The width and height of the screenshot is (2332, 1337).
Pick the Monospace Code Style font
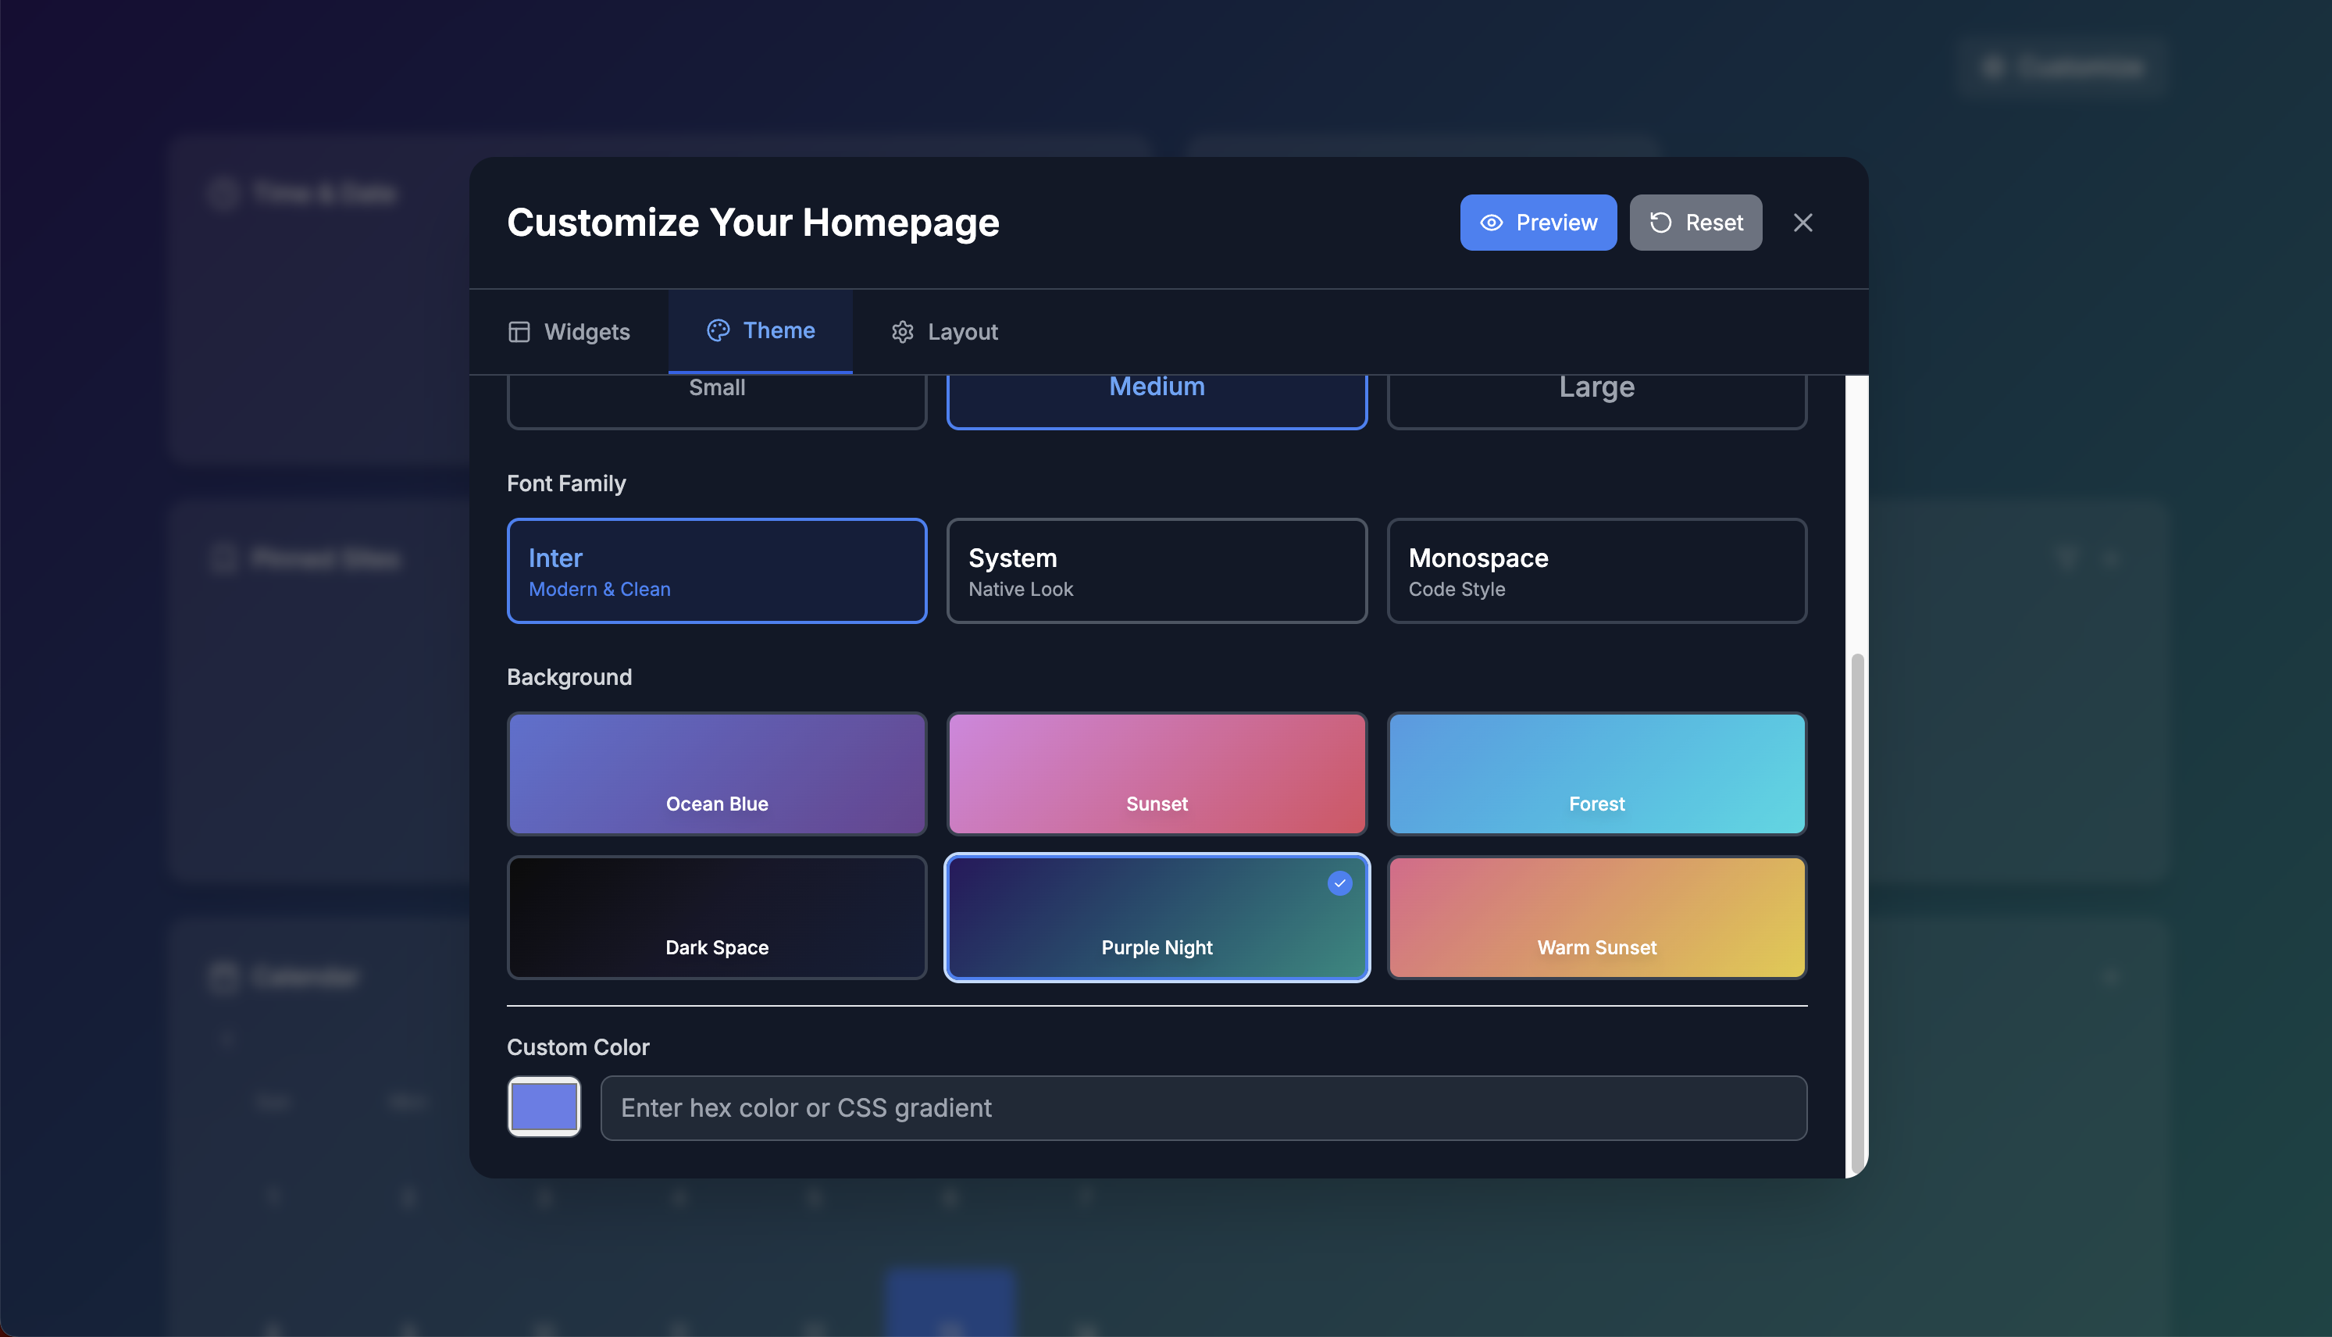pos(1596,571)
